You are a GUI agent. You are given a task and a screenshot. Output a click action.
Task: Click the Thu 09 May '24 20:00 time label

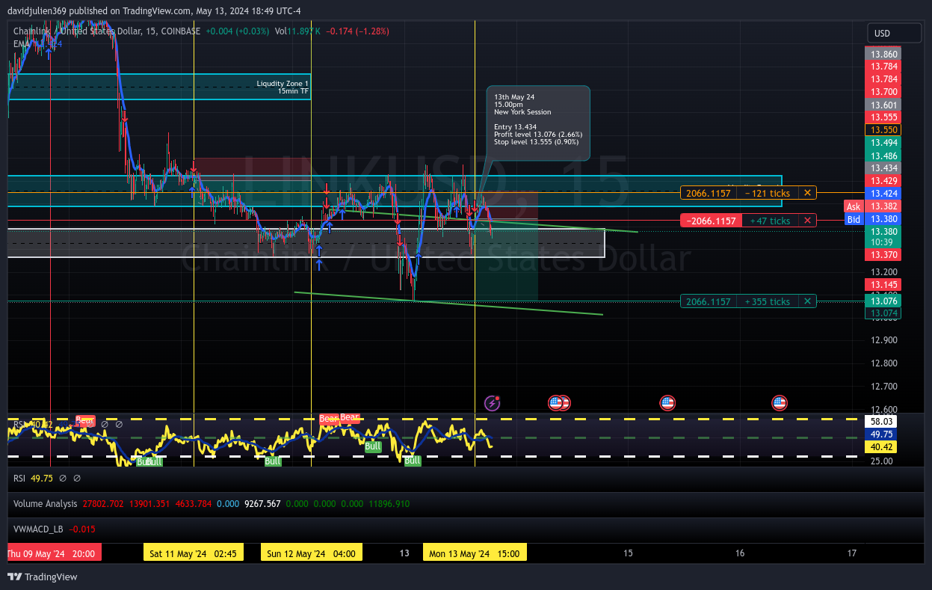pyautogui.click(x=54, y=553)
